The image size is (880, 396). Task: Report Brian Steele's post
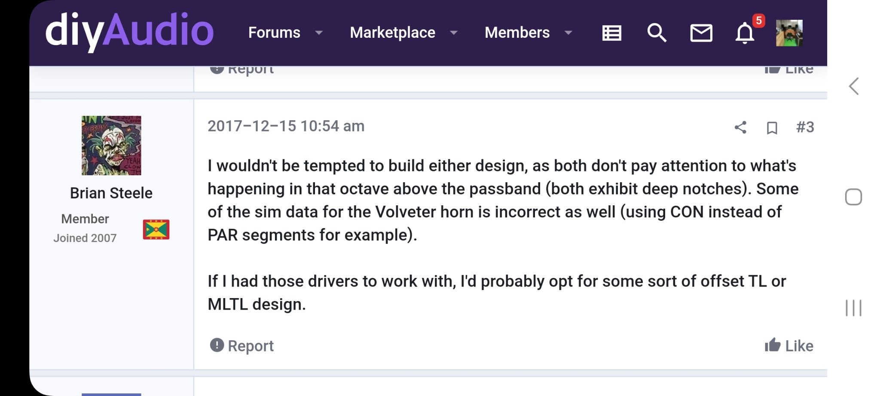pyautogui.click(x=242, y=346)
